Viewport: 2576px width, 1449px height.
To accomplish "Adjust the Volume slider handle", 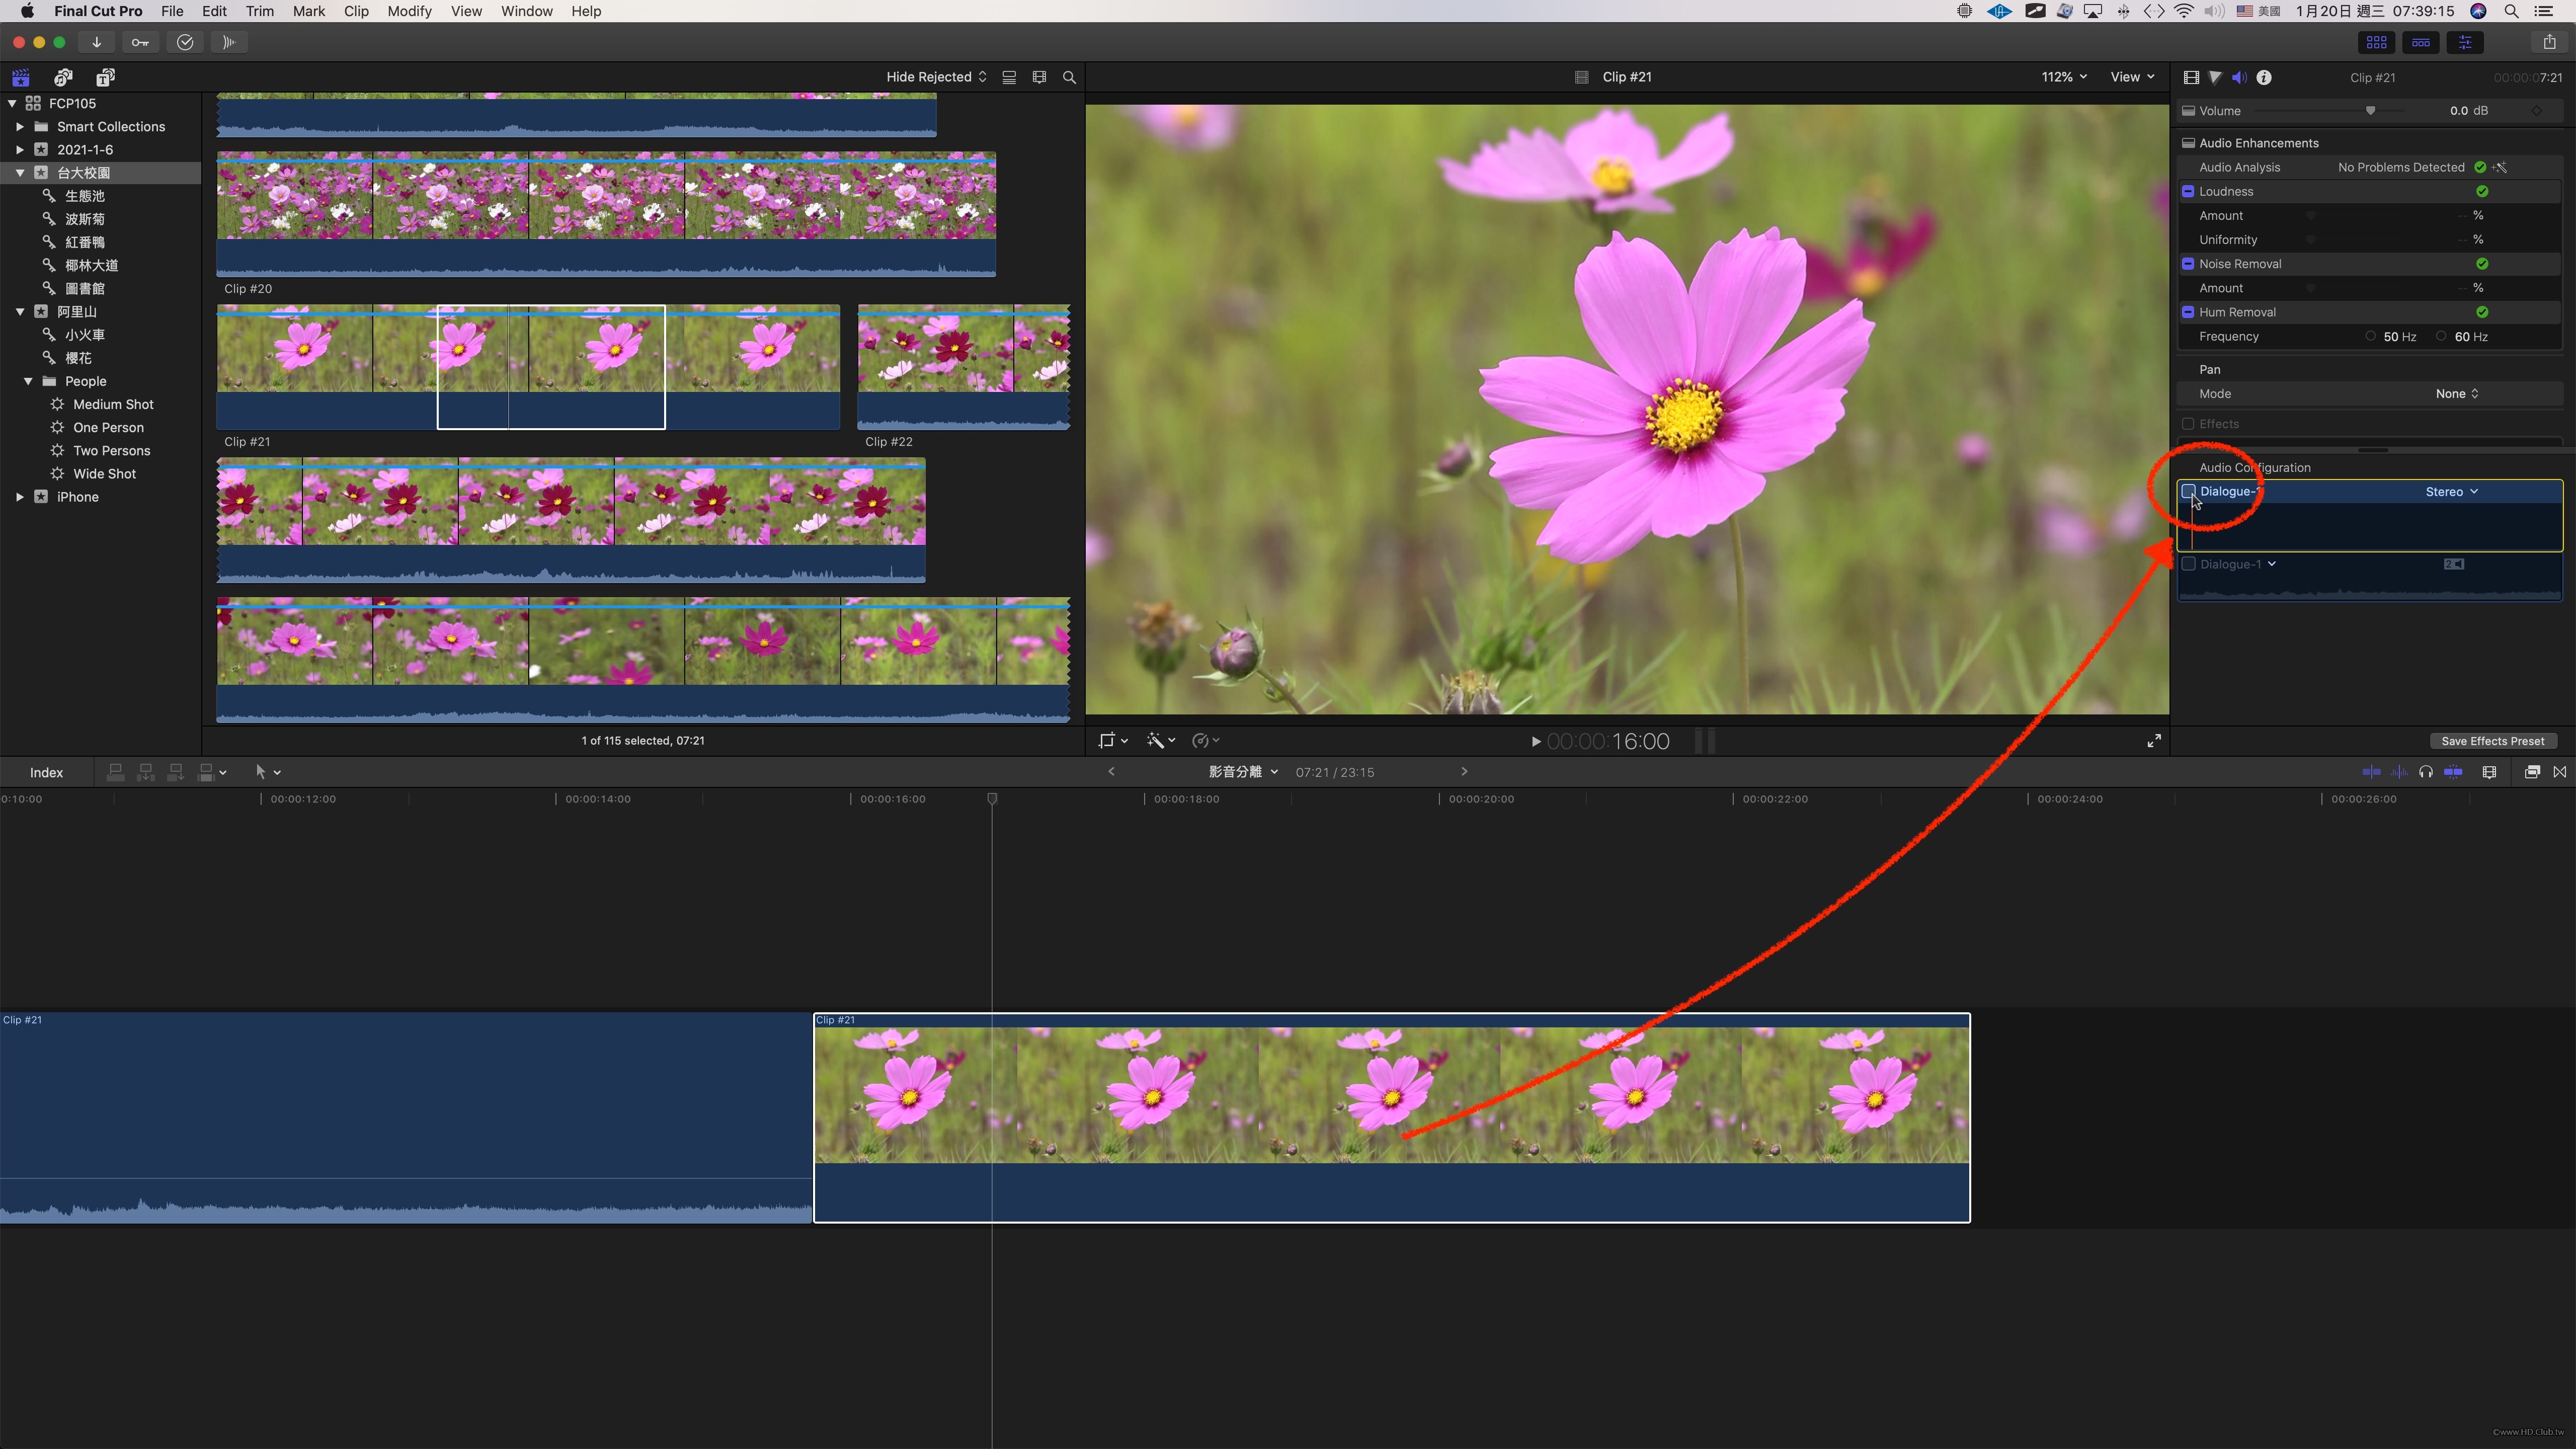I will pos(2370,111).
